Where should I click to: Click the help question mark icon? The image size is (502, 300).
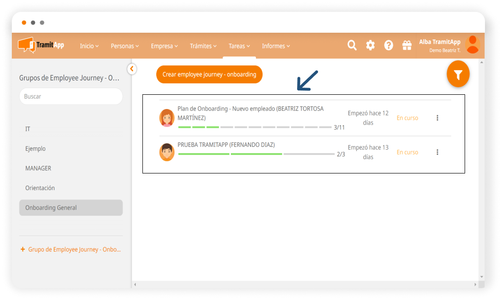[388, 45]
